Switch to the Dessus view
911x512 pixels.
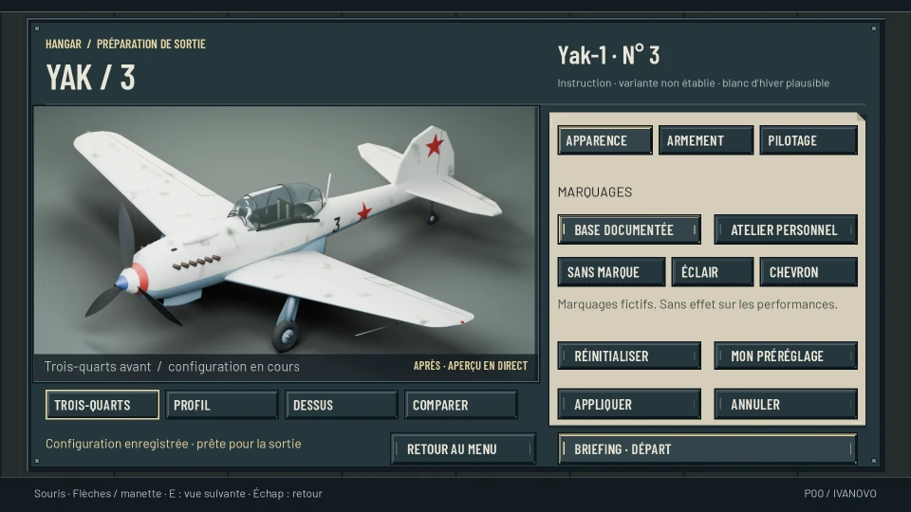pyautogui.click(x=342, y=405)
